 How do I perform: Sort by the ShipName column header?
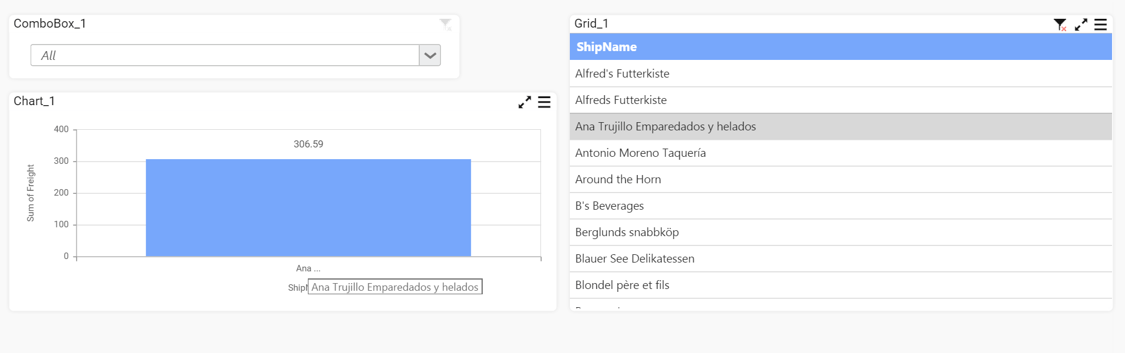point(606,47)
